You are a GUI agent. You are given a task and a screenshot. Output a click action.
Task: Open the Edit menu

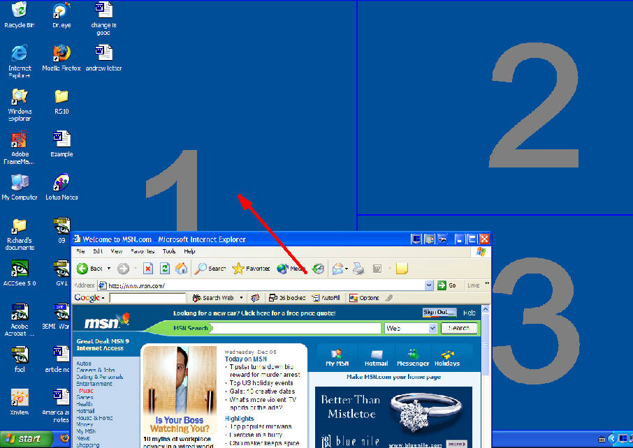point(98,251)
